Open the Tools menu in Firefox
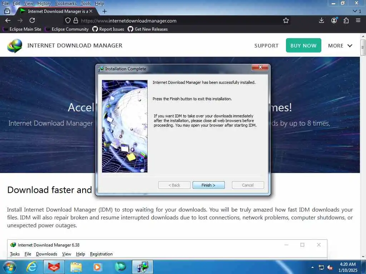The image size is (366, 274). tap(86, 4)
